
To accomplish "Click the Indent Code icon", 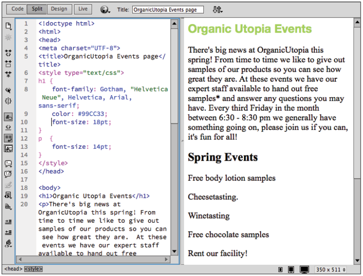I will 8,221.
